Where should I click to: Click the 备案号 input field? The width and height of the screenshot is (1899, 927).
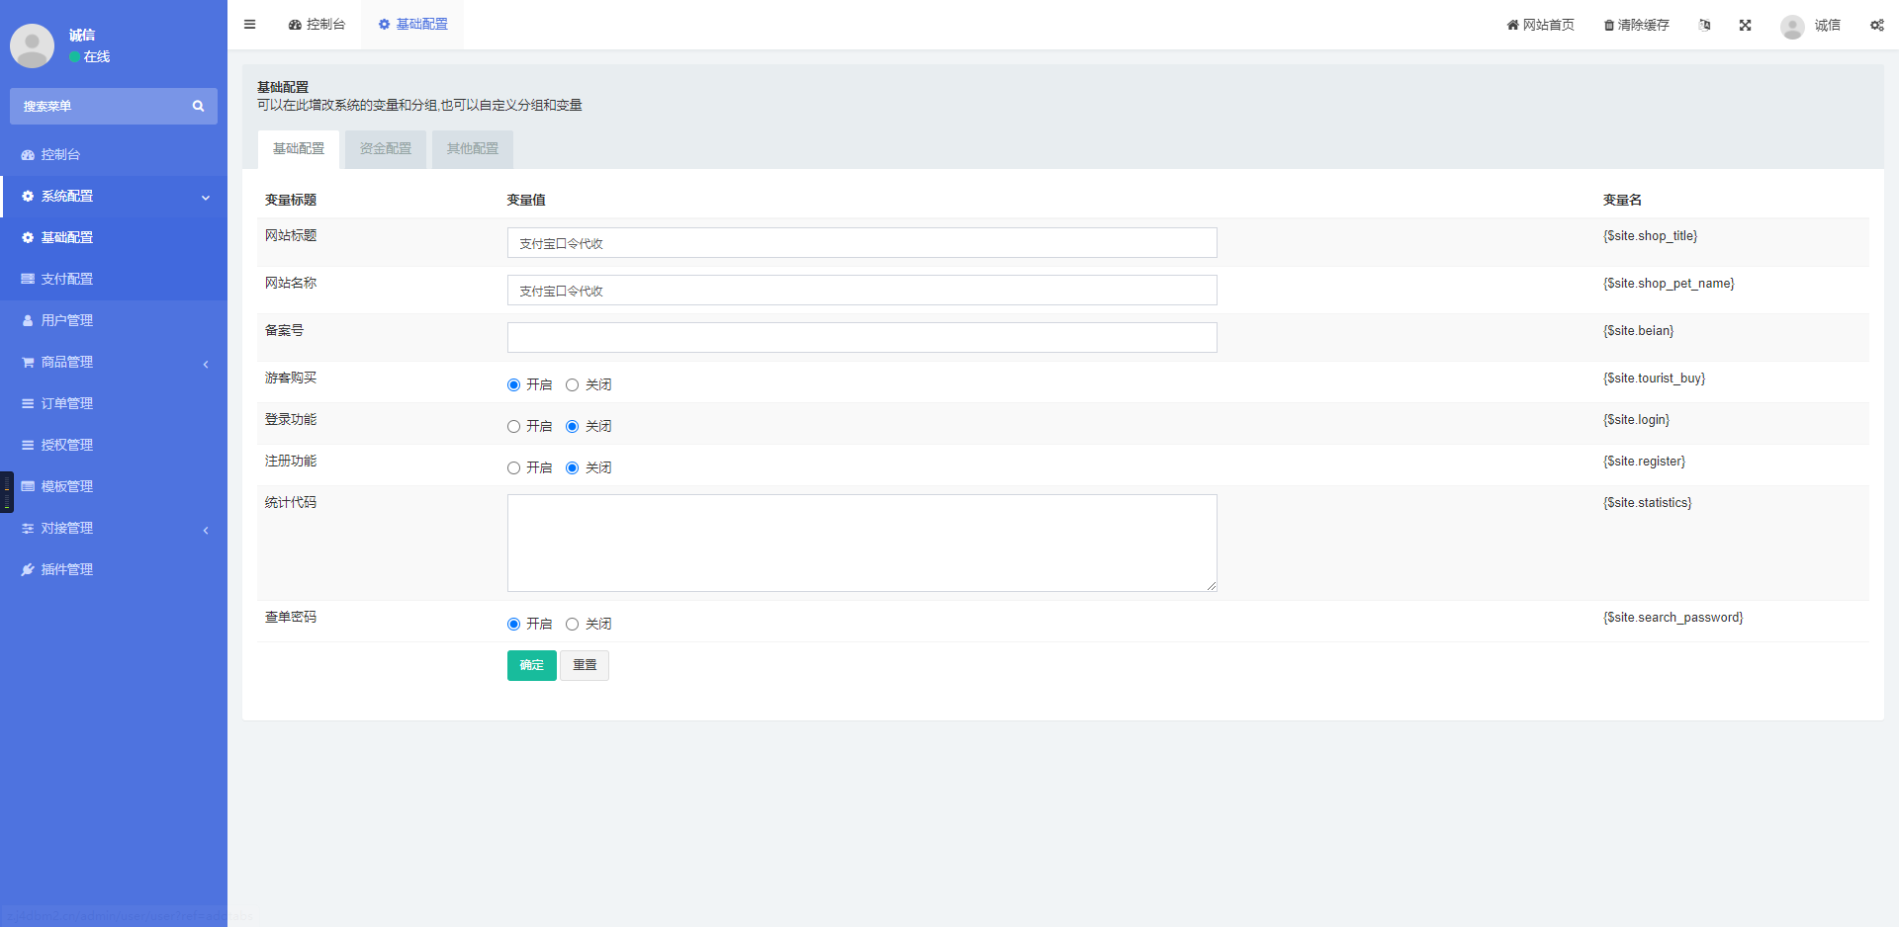pos(861,337)
